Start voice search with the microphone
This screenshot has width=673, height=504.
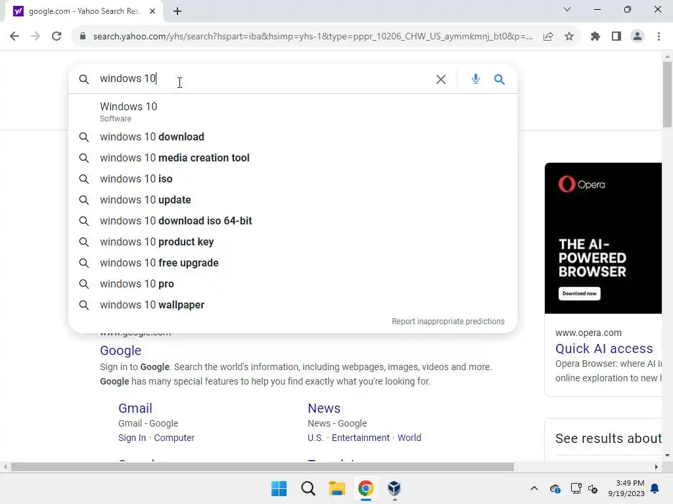point(476,79)
